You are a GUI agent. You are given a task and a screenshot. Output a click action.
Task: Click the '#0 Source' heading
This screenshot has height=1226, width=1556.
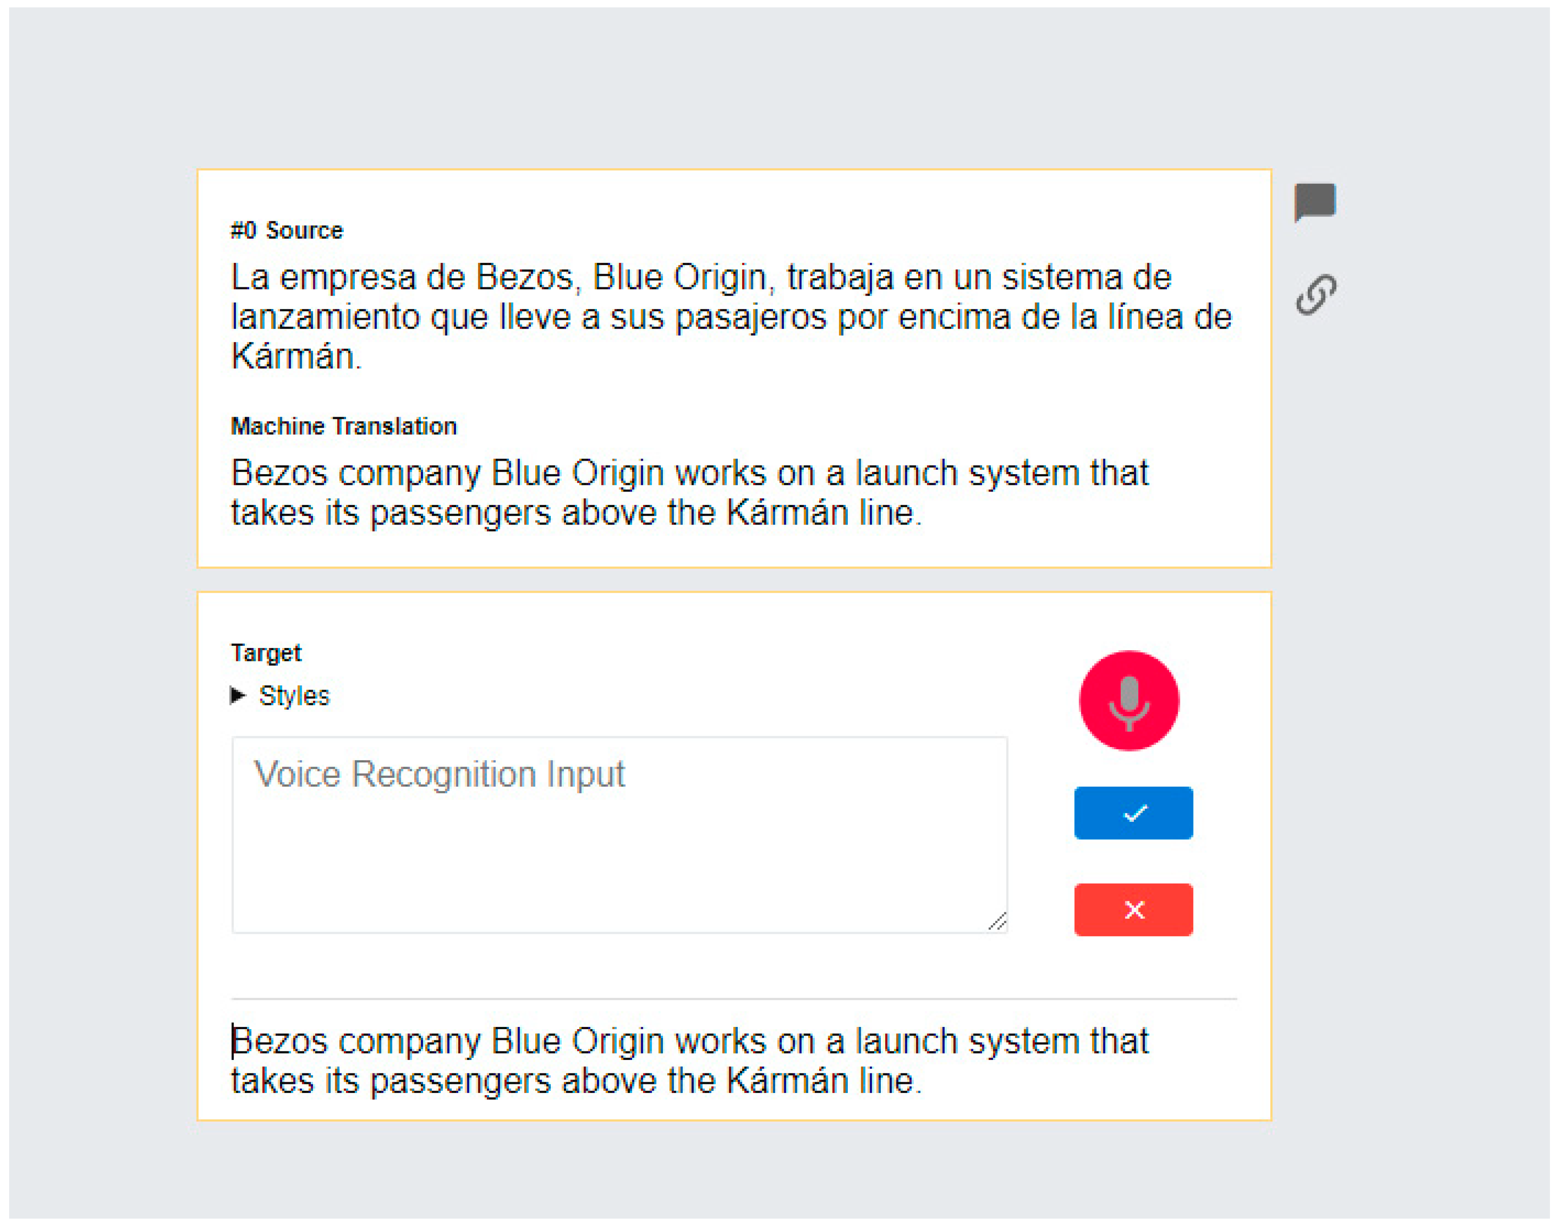287,230
